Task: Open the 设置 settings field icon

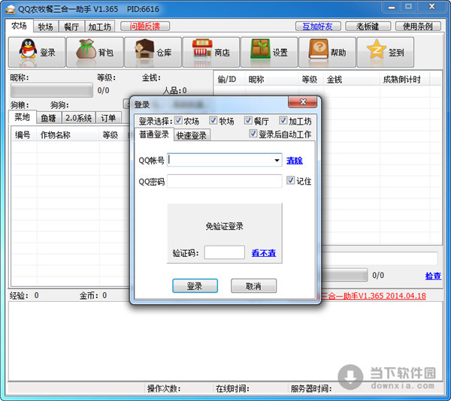Action: click(x=269, y=52)
